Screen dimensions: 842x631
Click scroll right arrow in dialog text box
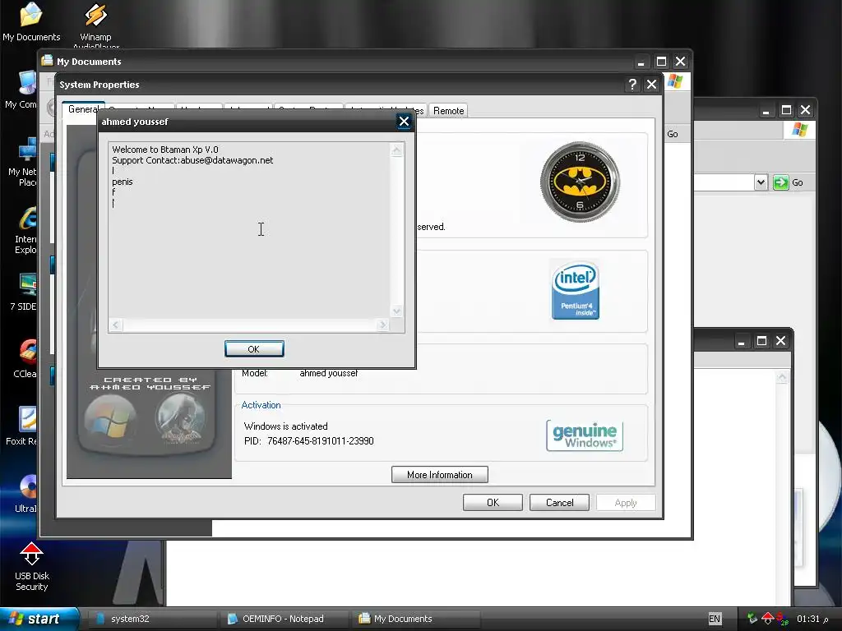(x=382, y=325)
